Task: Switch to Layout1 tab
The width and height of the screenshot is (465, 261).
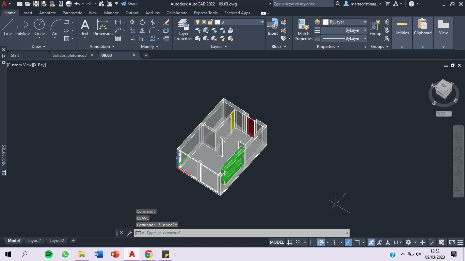Action: pyautogui.click(x=34, y=241)
